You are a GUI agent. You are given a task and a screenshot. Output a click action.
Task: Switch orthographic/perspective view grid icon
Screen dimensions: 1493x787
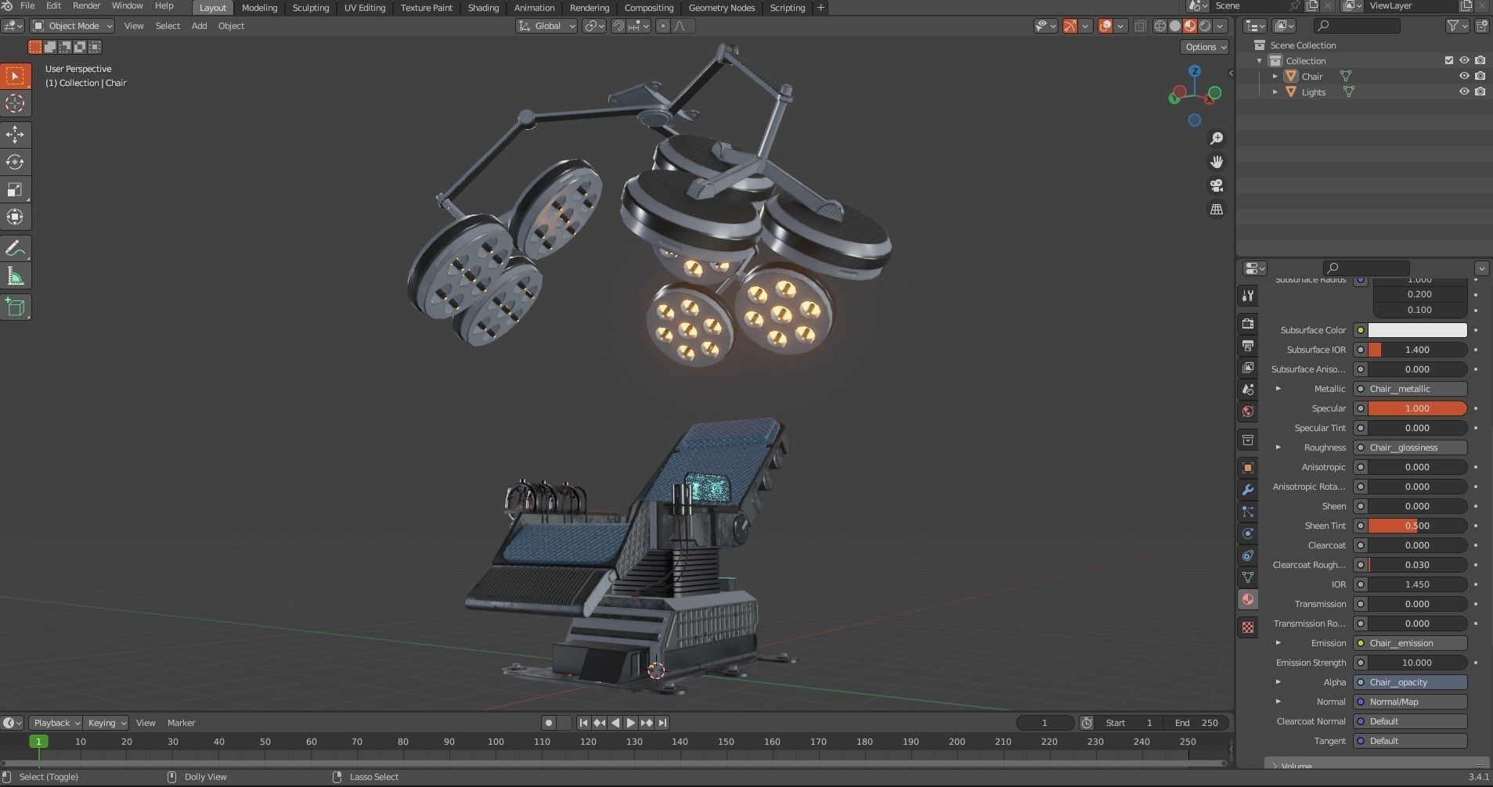click(1217, 209)
